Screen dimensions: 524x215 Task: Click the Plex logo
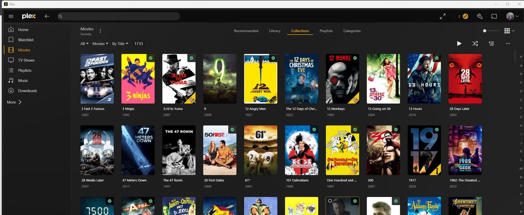point(29,16)
